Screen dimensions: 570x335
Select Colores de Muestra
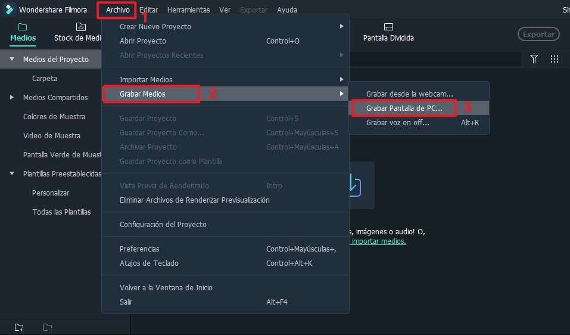54,116
